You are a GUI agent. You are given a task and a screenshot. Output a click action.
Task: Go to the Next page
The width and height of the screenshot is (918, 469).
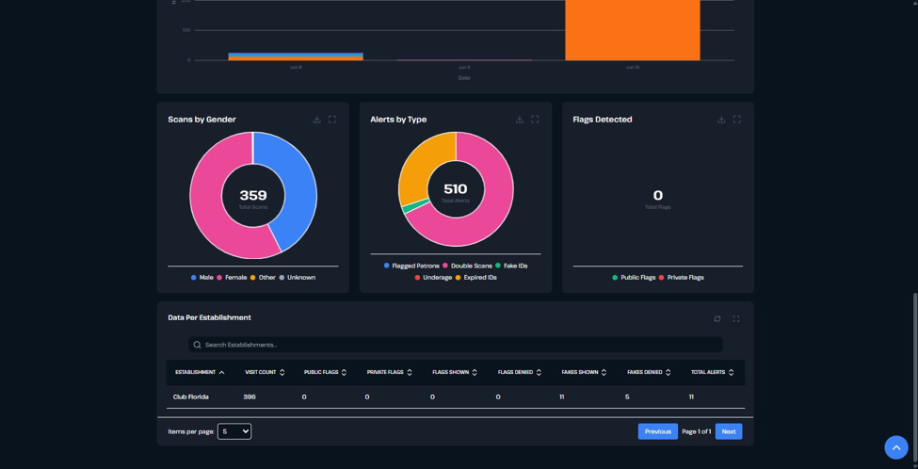click(x=729, y=431)
